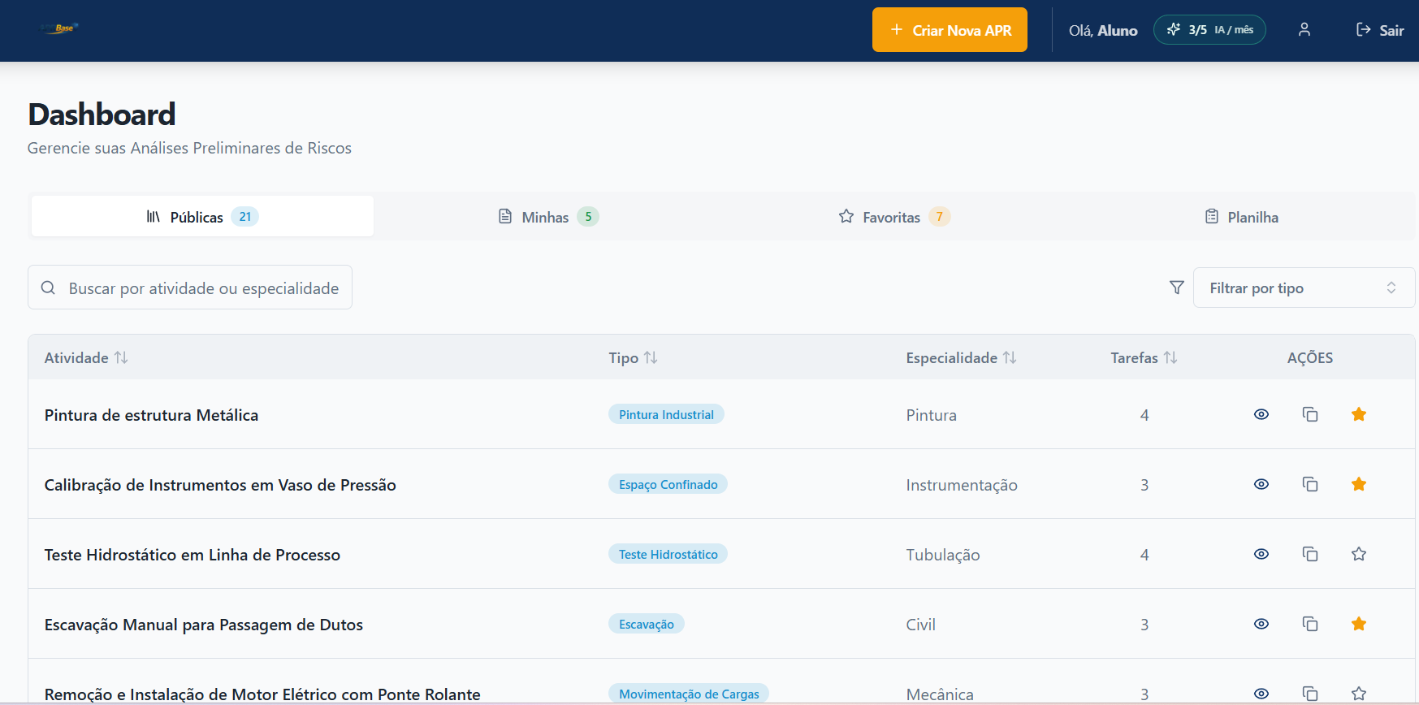View Pintura de estrutura Metálica with eye icon

1261,414
